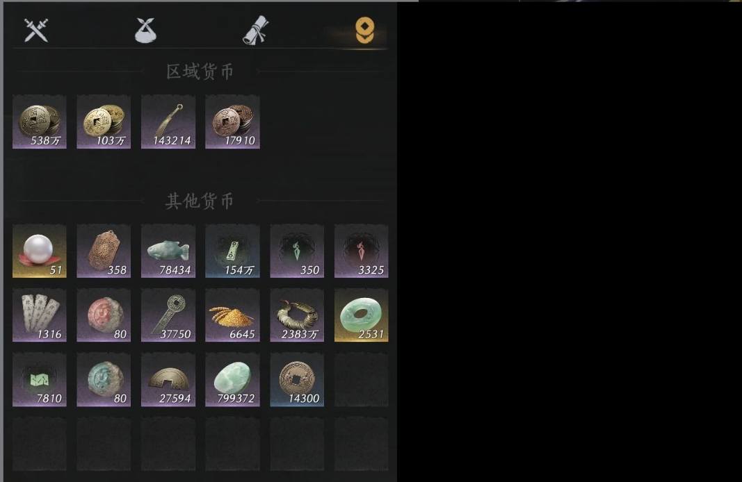Open the crossed swords weapons tab

click(36, 31)
